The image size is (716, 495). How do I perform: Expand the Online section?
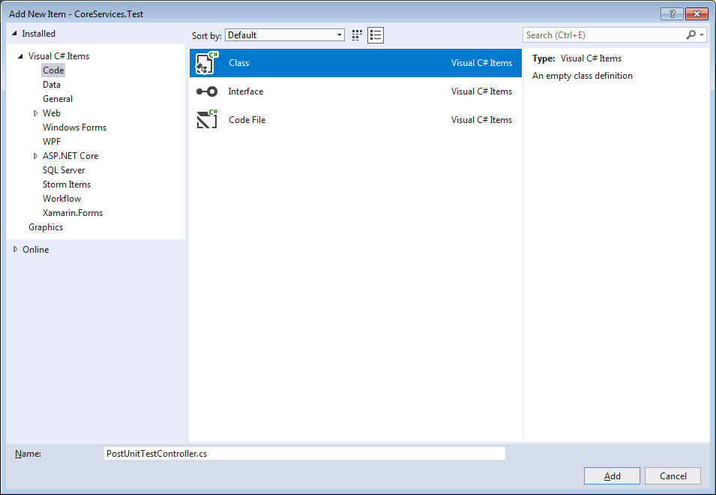tap(15, 249)
